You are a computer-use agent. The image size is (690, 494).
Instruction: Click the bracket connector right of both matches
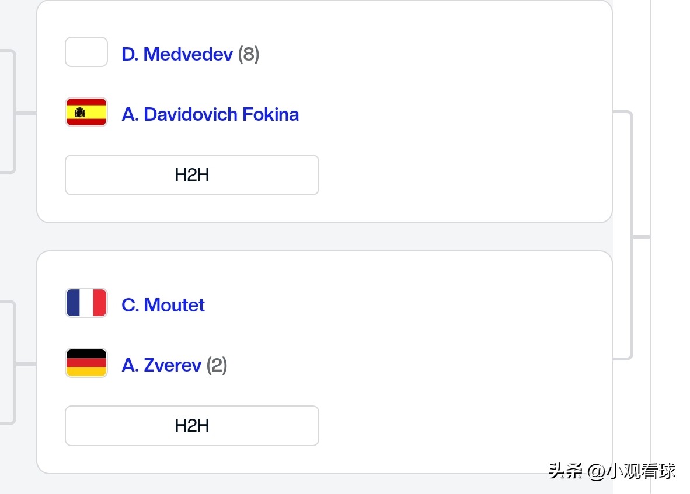632,236
